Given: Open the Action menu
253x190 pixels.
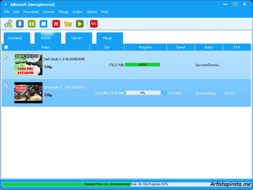Looking at the screenshot, I should point(77,12).
